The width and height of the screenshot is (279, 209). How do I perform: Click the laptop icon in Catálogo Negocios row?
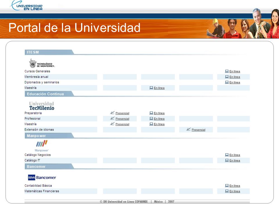pos(227,155)
